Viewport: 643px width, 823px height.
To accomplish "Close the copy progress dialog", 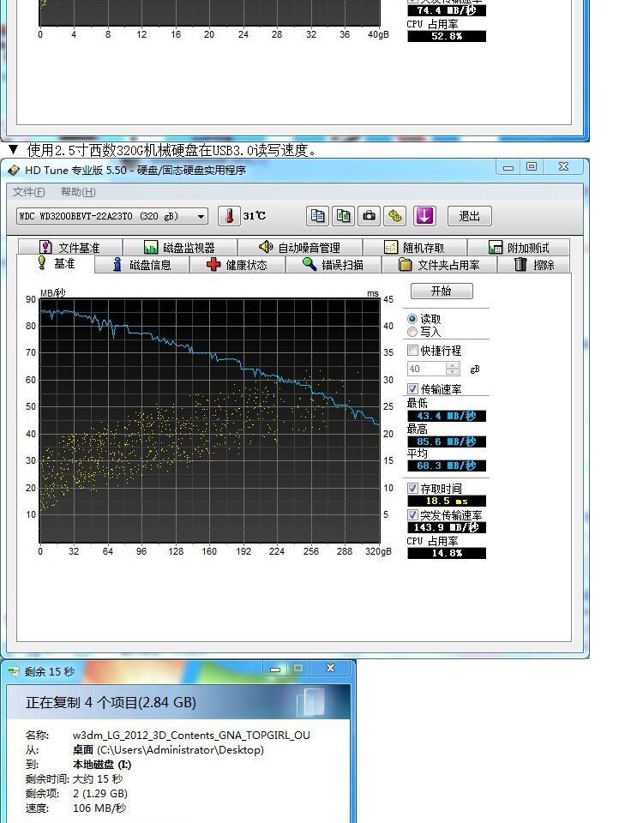I will pyautogui.click(x=330, y=668).
